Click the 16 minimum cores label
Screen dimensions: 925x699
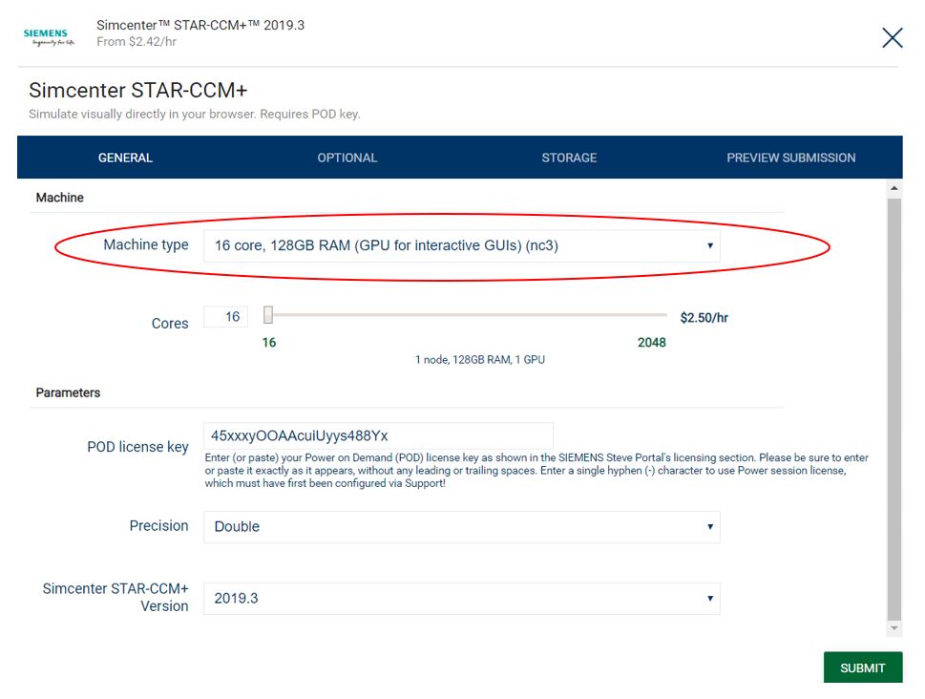tap(269, 343)
